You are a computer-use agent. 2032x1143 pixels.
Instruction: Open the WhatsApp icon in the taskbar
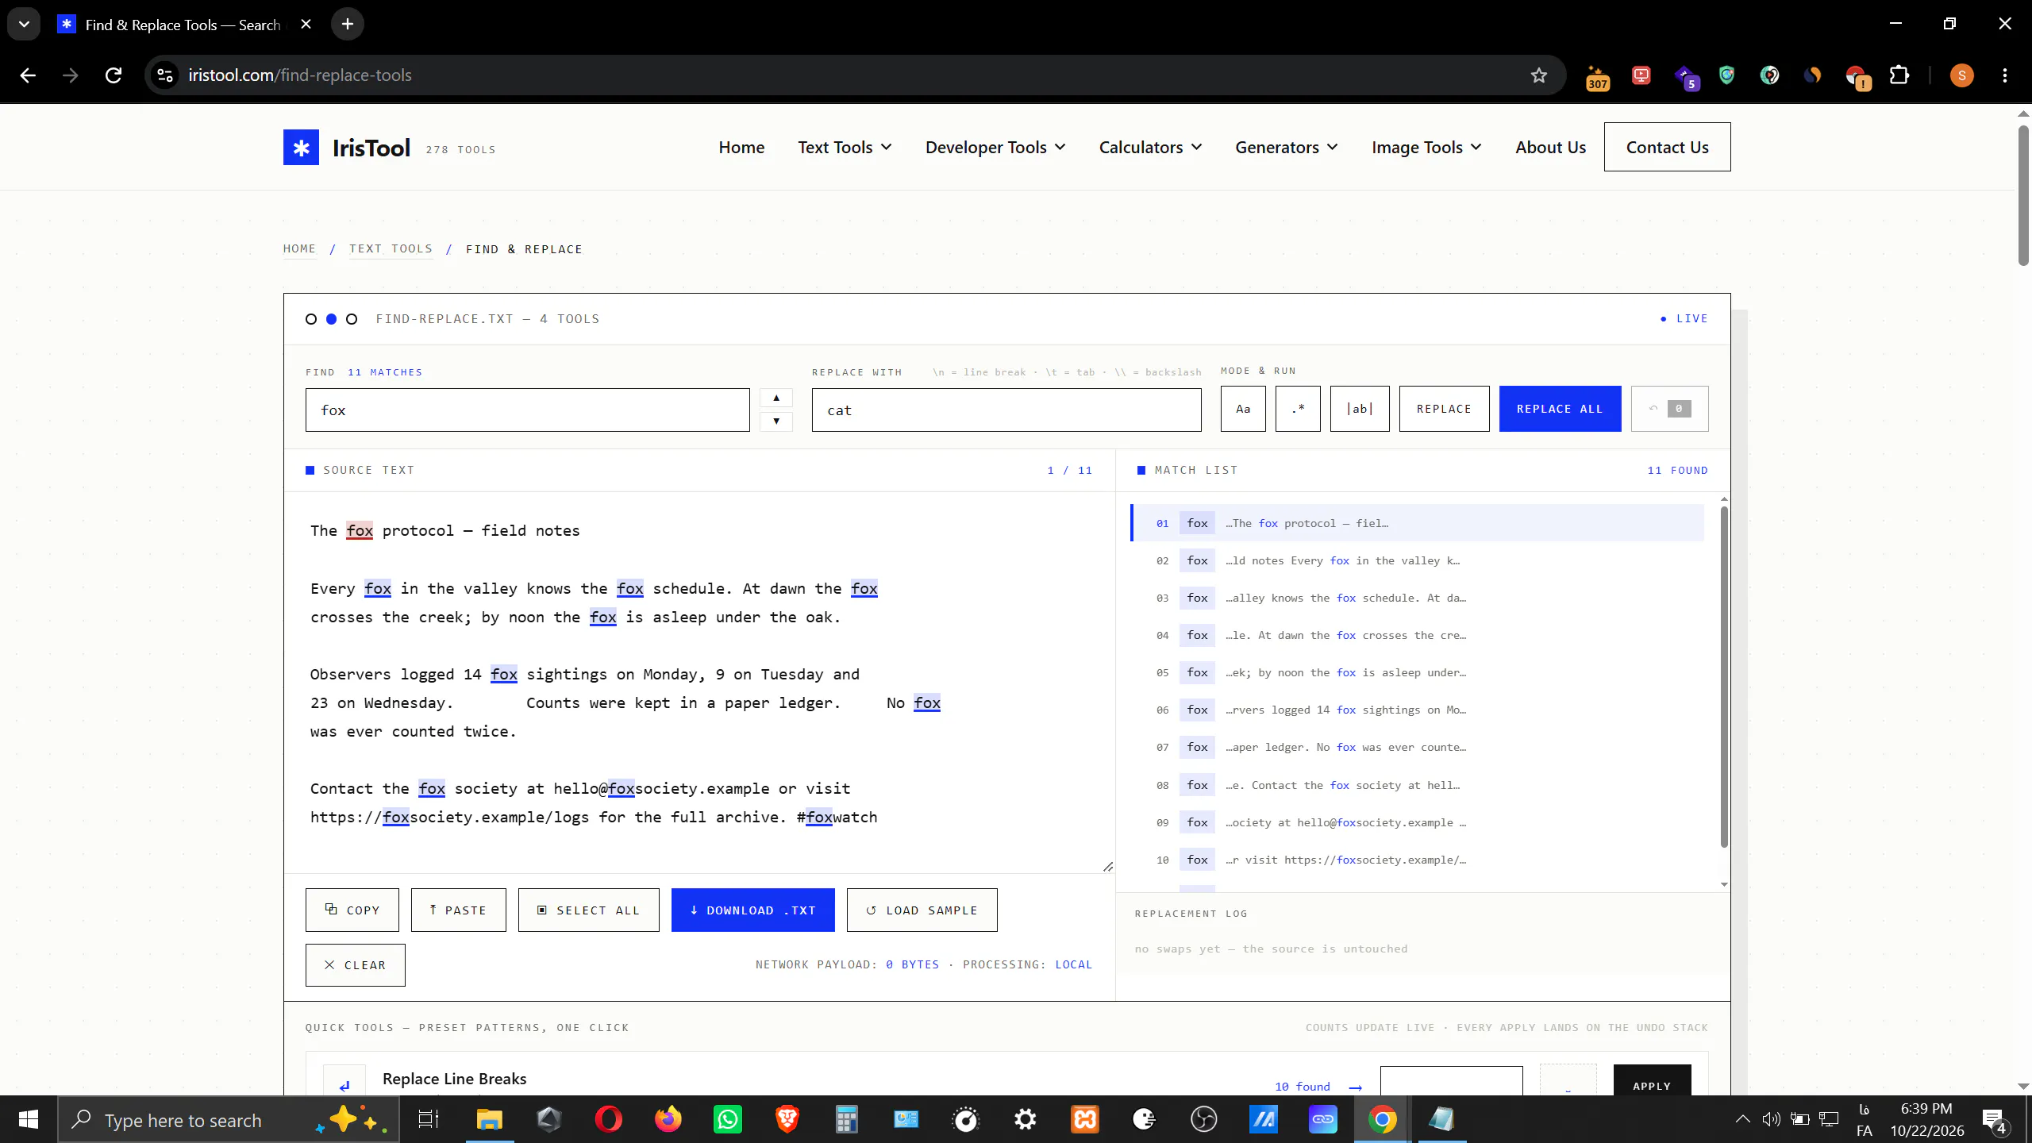727,1120
